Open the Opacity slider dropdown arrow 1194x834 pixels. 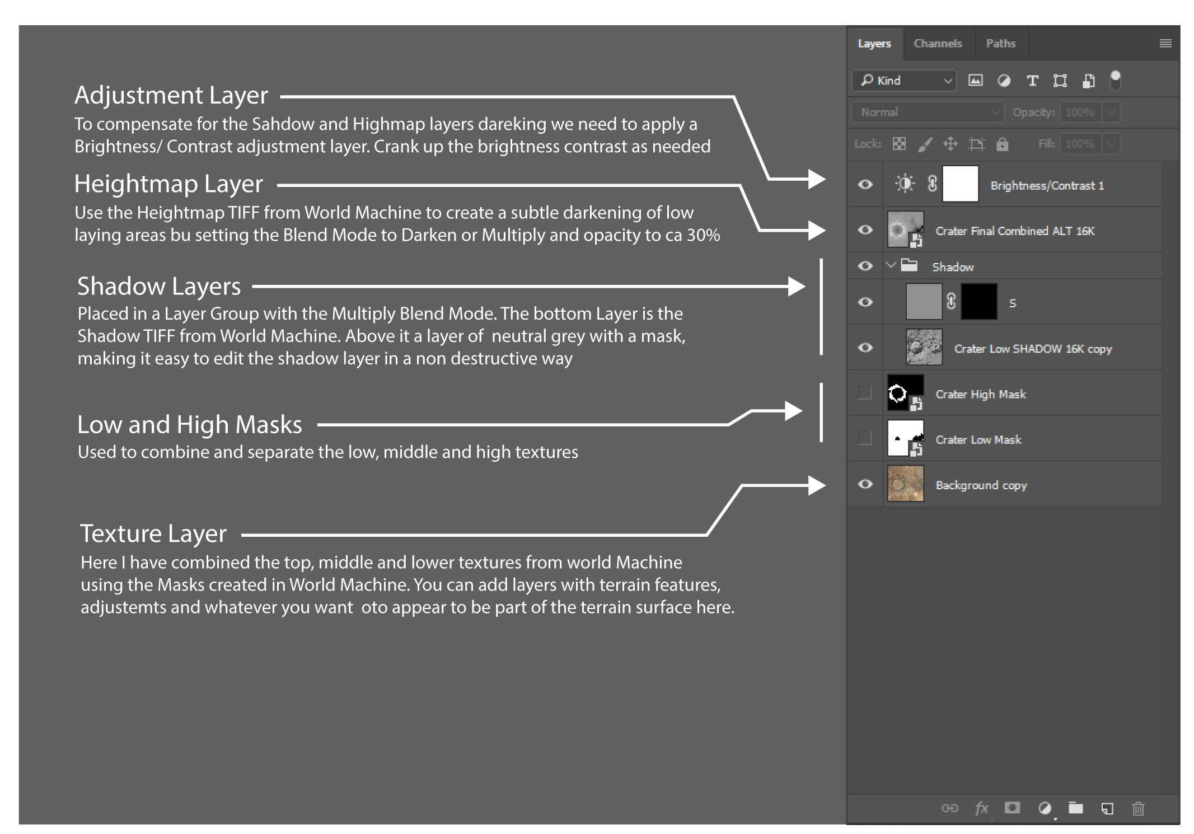[x=1112, y=113]
